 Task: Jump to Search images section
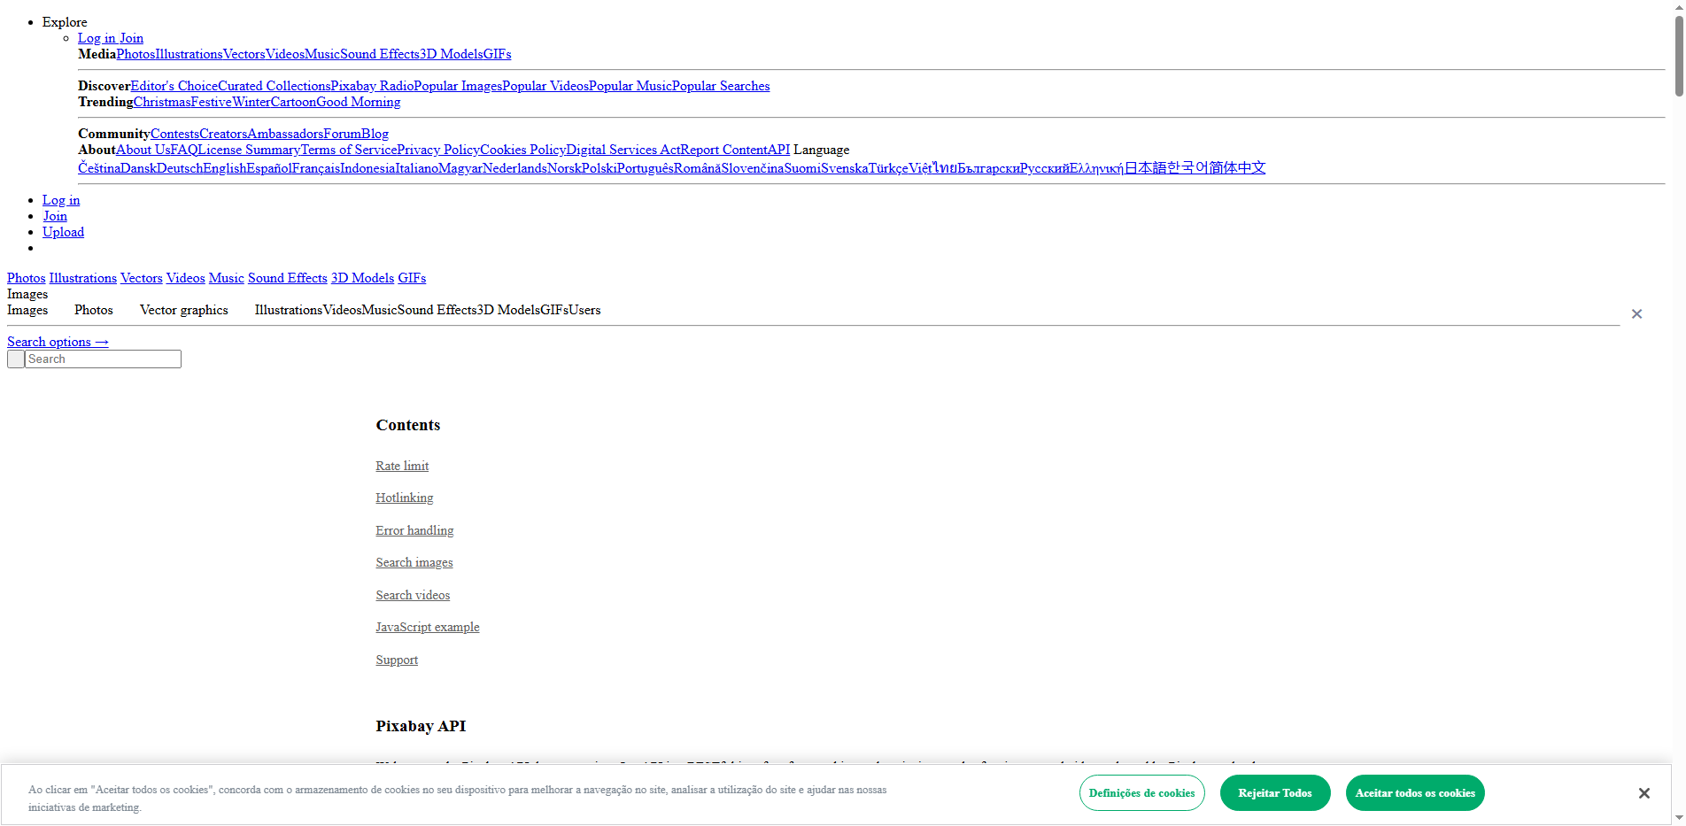(414, 562)
